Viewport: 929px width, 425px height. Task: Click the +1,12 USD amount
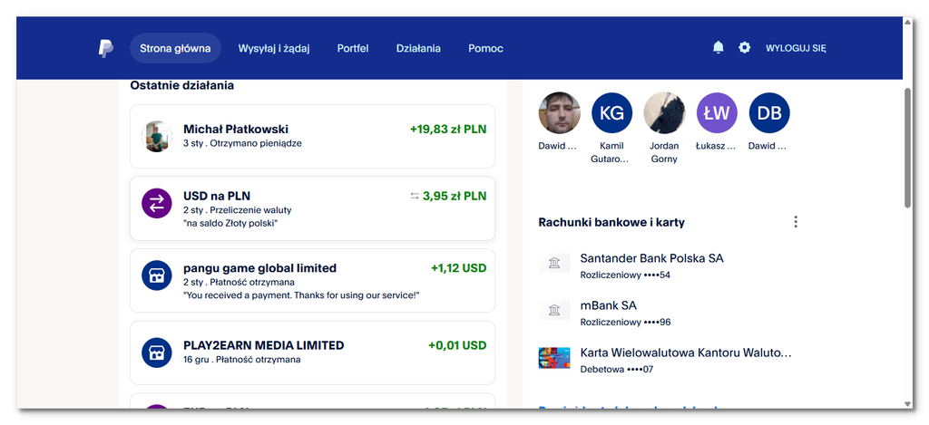coord(458,268)
